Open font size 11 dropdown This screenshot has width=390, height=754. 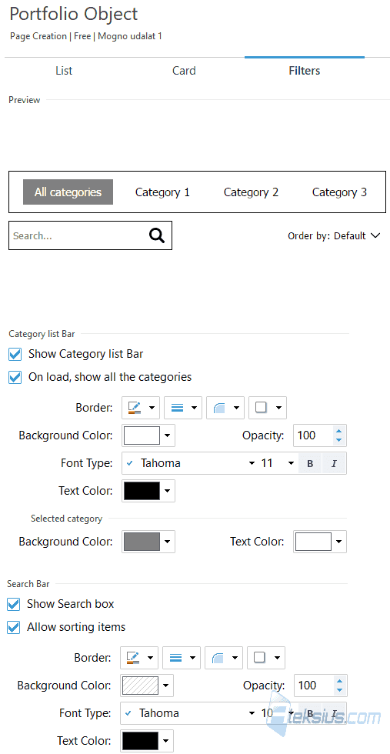[291, 463]
